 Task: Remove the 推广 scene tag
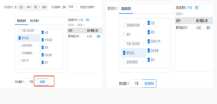[x=39, y=7]
